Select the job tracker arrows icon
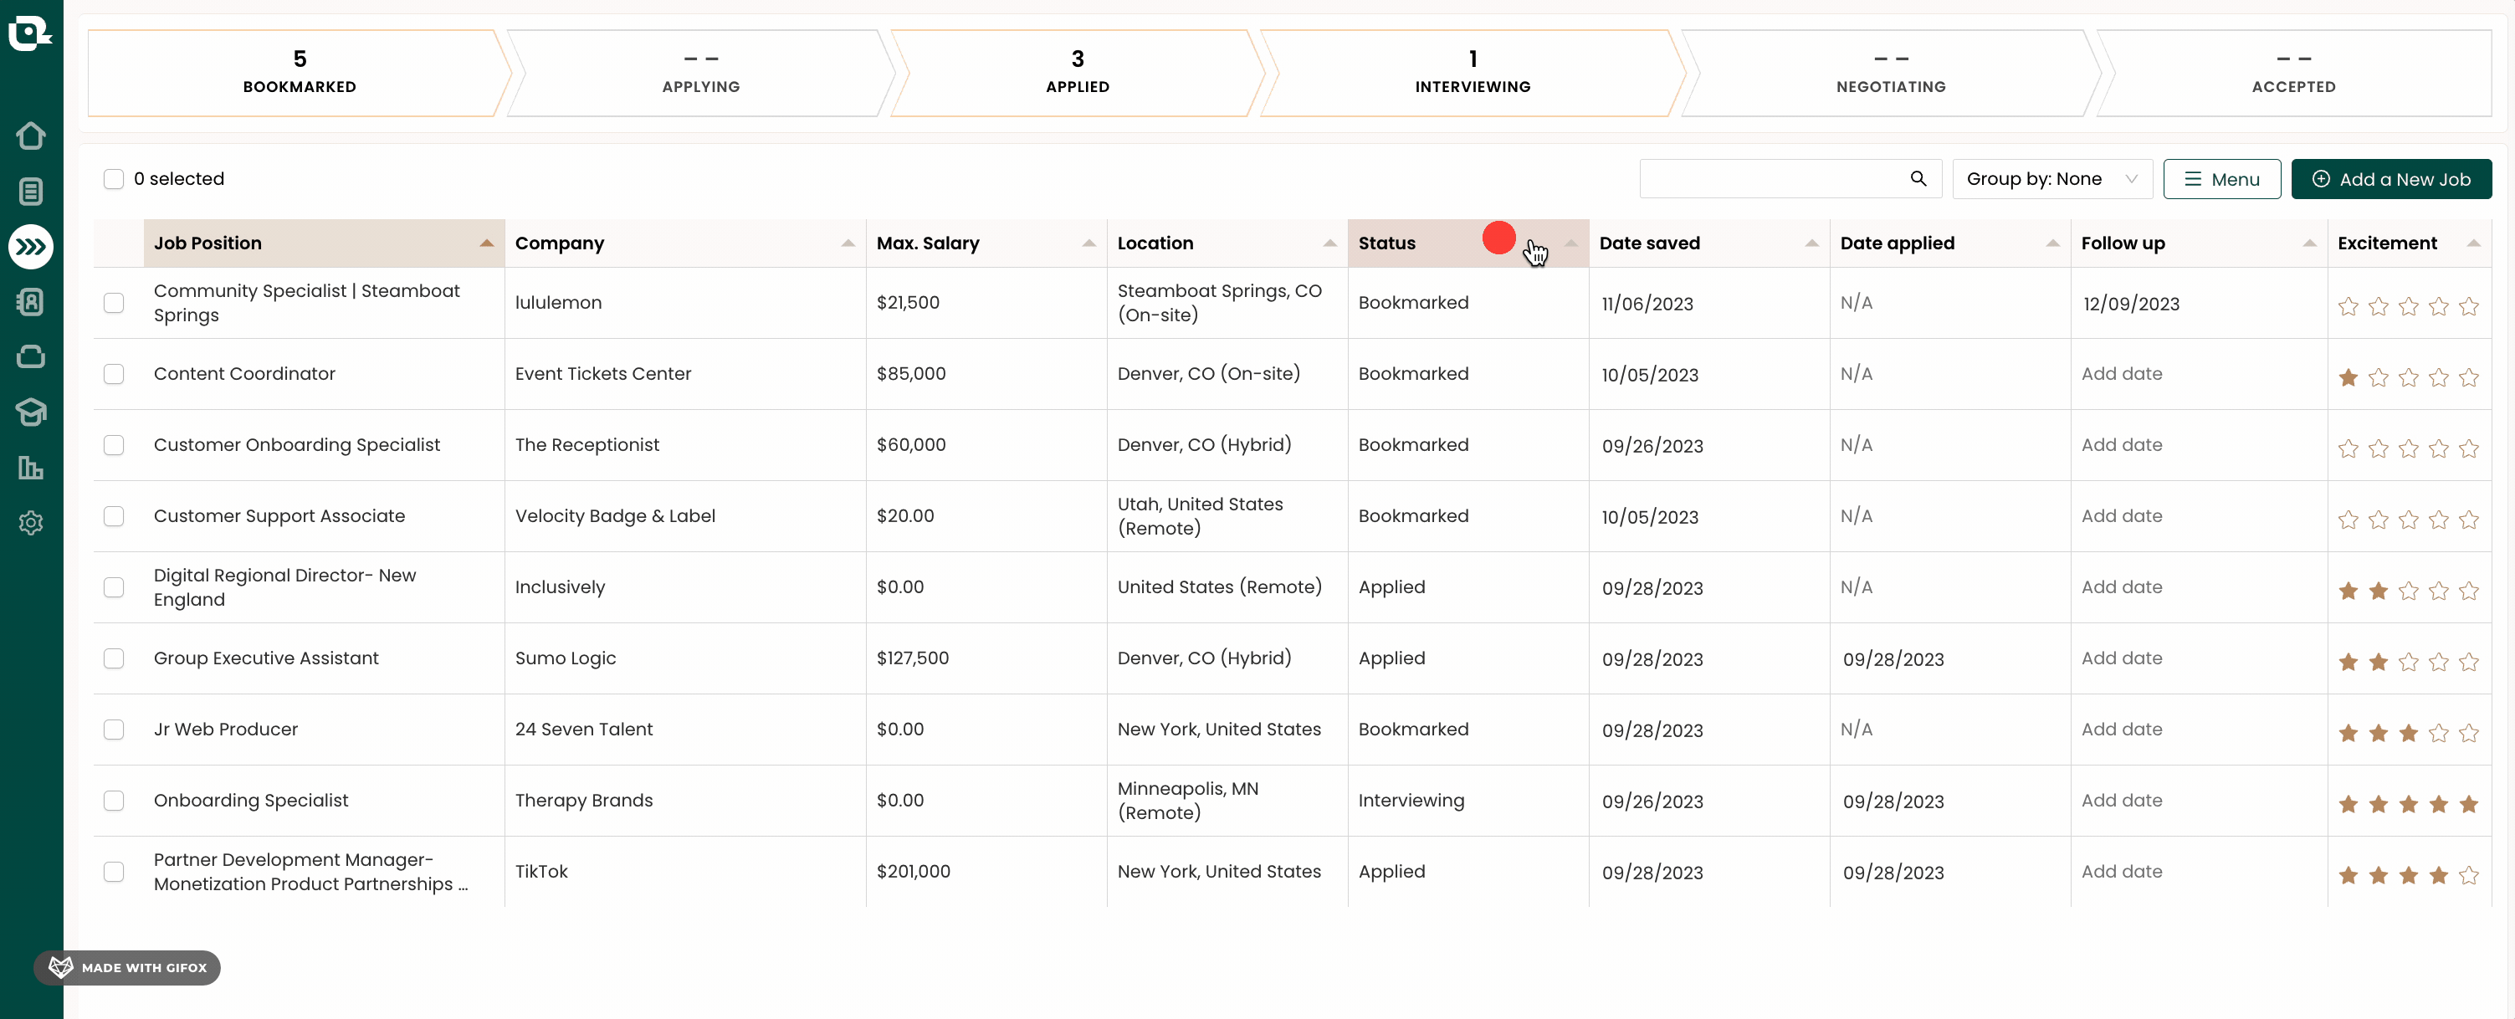The height and width of the screenshot is (1019, 2515). [31, 247]
